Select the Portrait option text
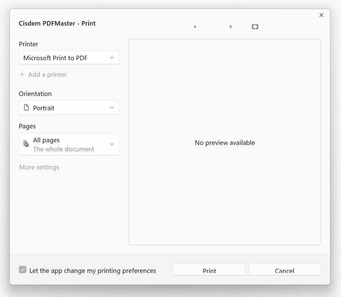This screenshot has height=297, width=341. 44,108
